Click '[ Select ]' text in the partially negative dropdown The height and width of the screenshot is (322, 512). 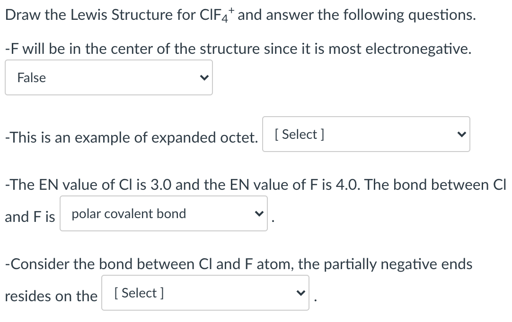(x=139, y=293)
